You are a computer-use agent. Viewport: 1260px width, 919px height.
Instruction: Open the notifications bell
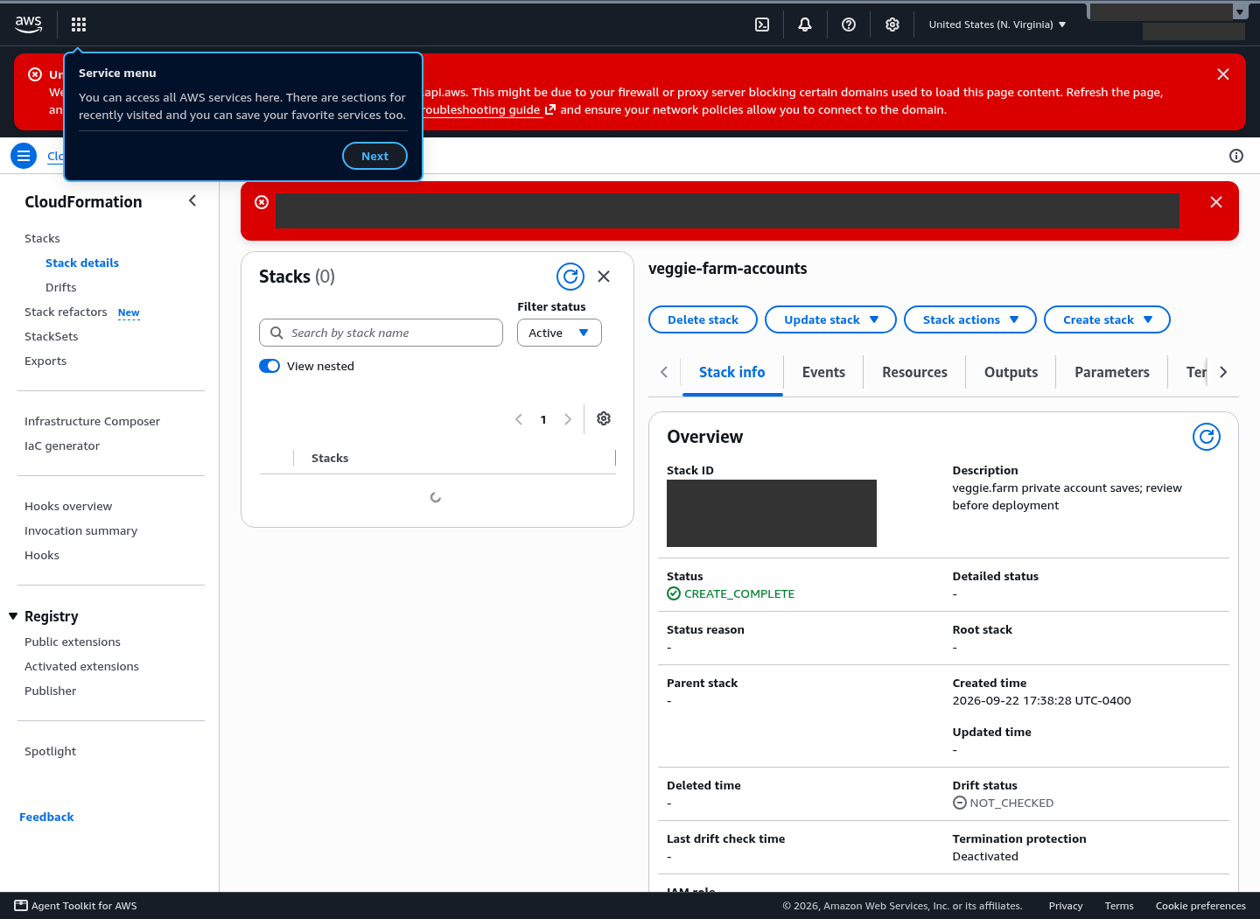coord(805,25)
